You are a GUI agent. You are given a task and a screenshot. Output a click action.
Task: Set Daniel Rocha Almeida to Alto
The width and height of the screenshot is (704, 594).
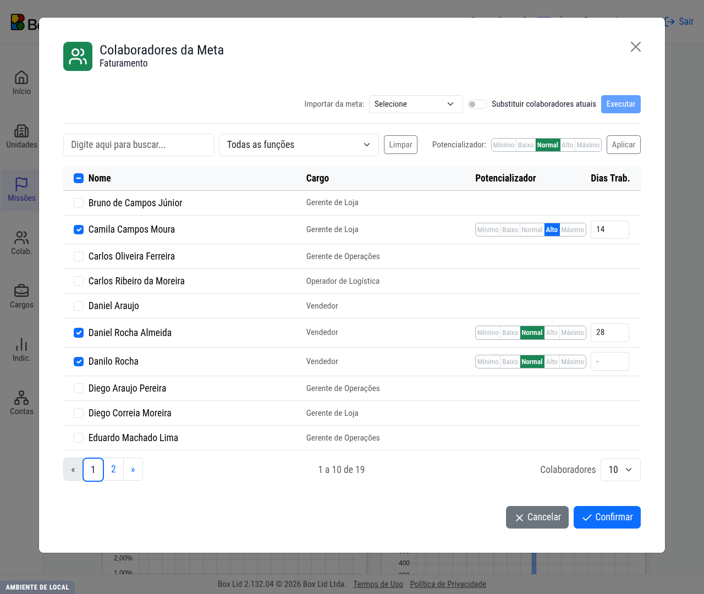tap(552, 333)
